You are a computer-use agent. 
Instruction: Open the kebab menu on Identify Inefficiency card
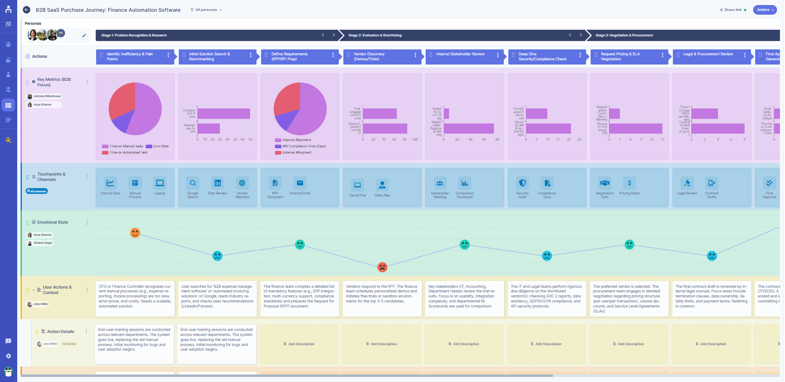point(169,56)
